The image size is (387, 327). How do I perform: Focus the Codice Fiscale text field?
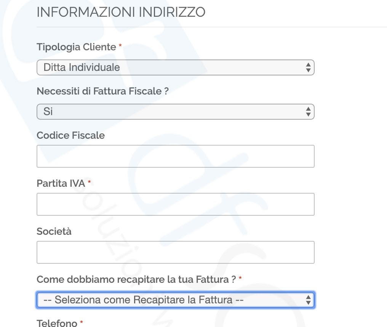(x=176, y=156)
